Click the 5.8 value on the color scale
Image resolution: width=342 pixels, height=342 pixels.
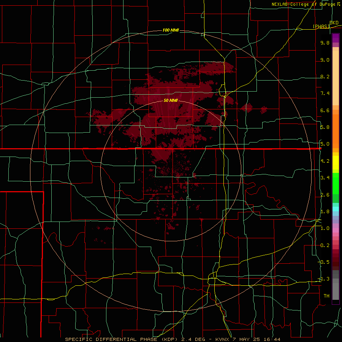pyautogui.click(x=325, y=127)
